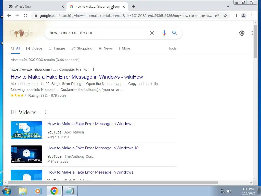
Task: Open Windows Explorer from the taskbar
Action: (23, 191)
